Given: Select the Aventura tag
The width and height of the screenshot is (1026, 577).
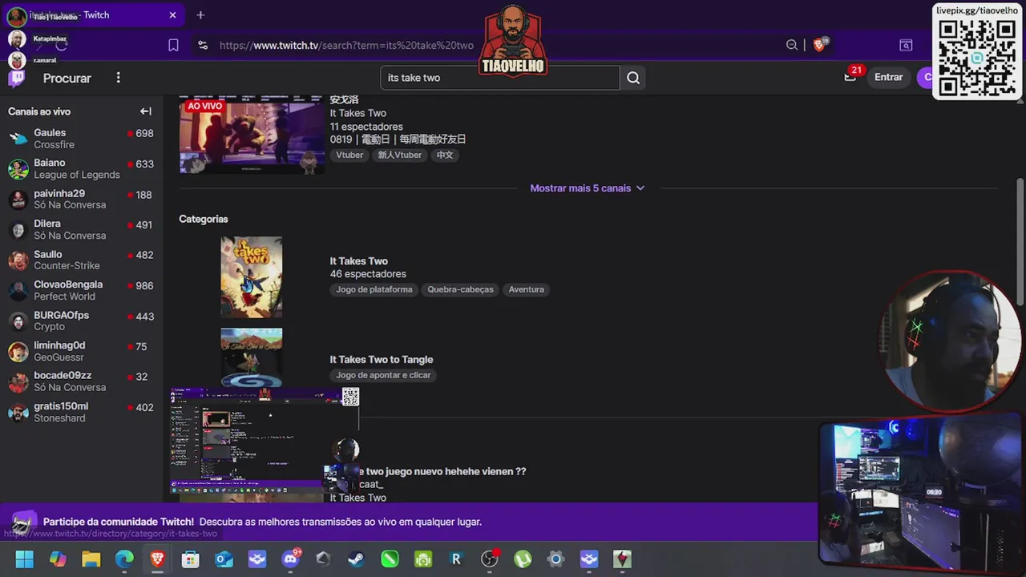Looking at the screenshot, I should click(x=526, y=290).
